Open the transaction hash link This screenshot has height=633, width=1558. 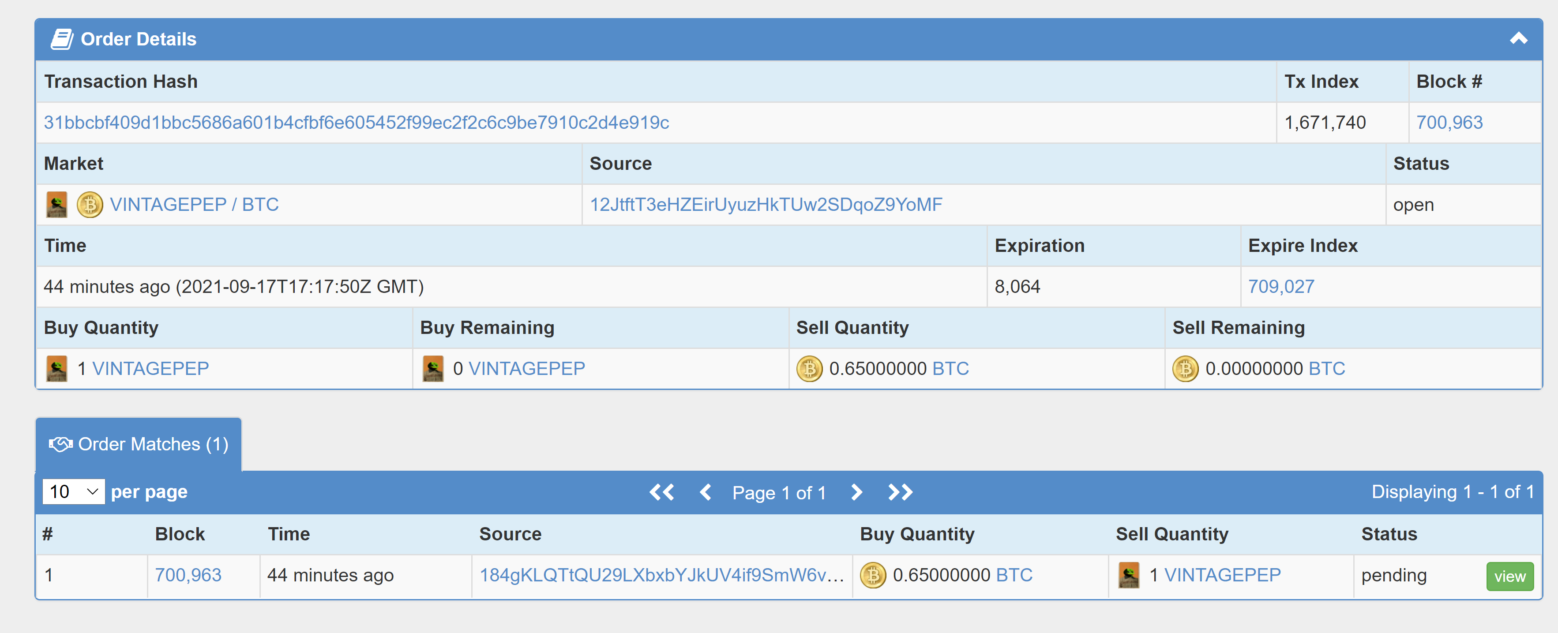(356, 123)
